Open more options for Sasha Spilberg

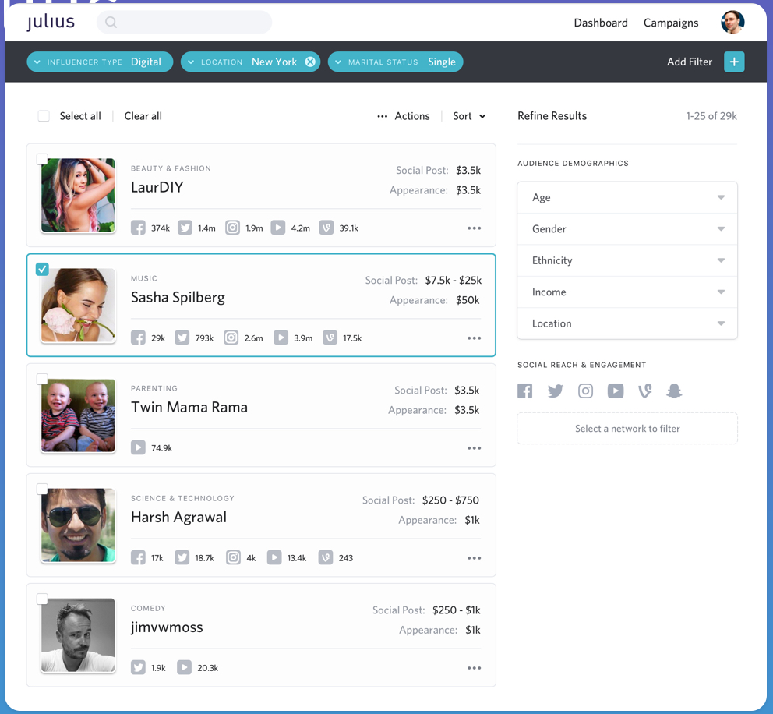pyautogui.click(x=475, y=338)
